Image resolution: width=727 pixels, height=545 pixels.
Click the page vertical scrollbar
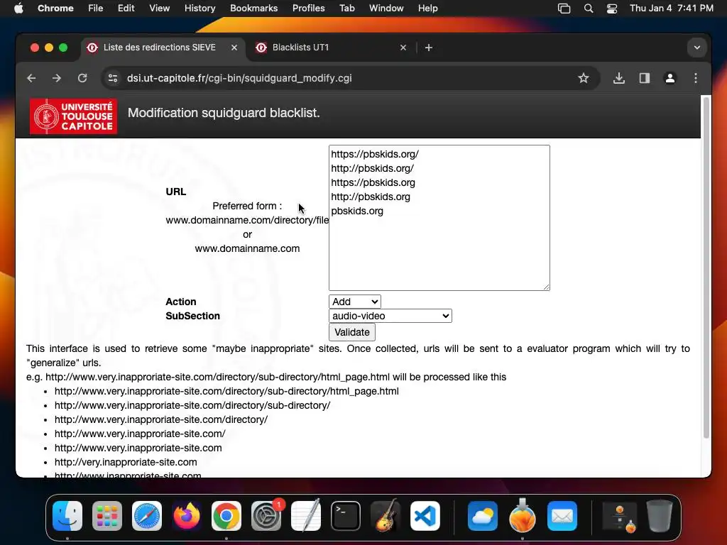[706, 268]
